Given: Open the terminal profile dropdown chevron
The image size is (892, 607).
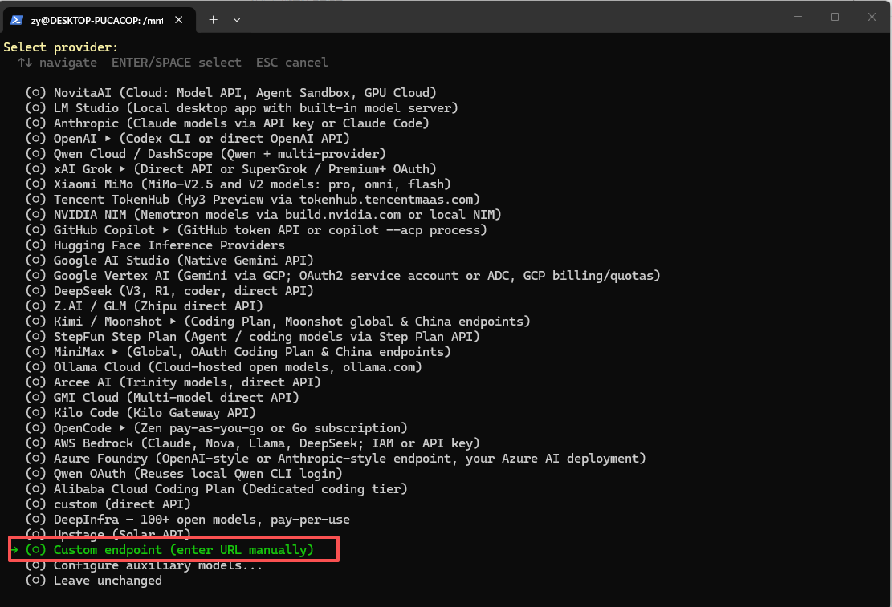Looking at the screenshot, I should point(237,20).
